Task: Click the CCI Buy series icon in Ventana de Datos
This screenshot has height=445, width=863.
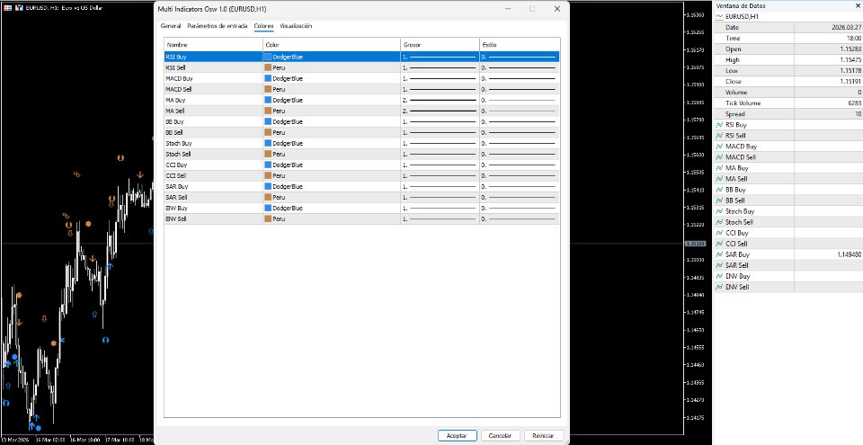Action: (719, 233)
